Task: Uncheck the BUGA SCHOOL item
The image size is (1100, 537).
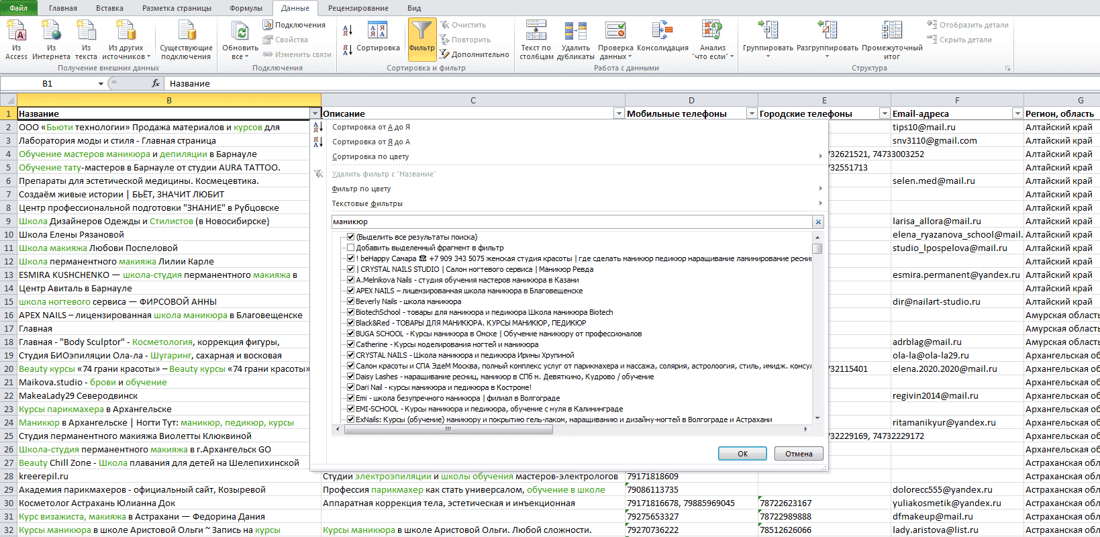Action: (x=350, y=334)
